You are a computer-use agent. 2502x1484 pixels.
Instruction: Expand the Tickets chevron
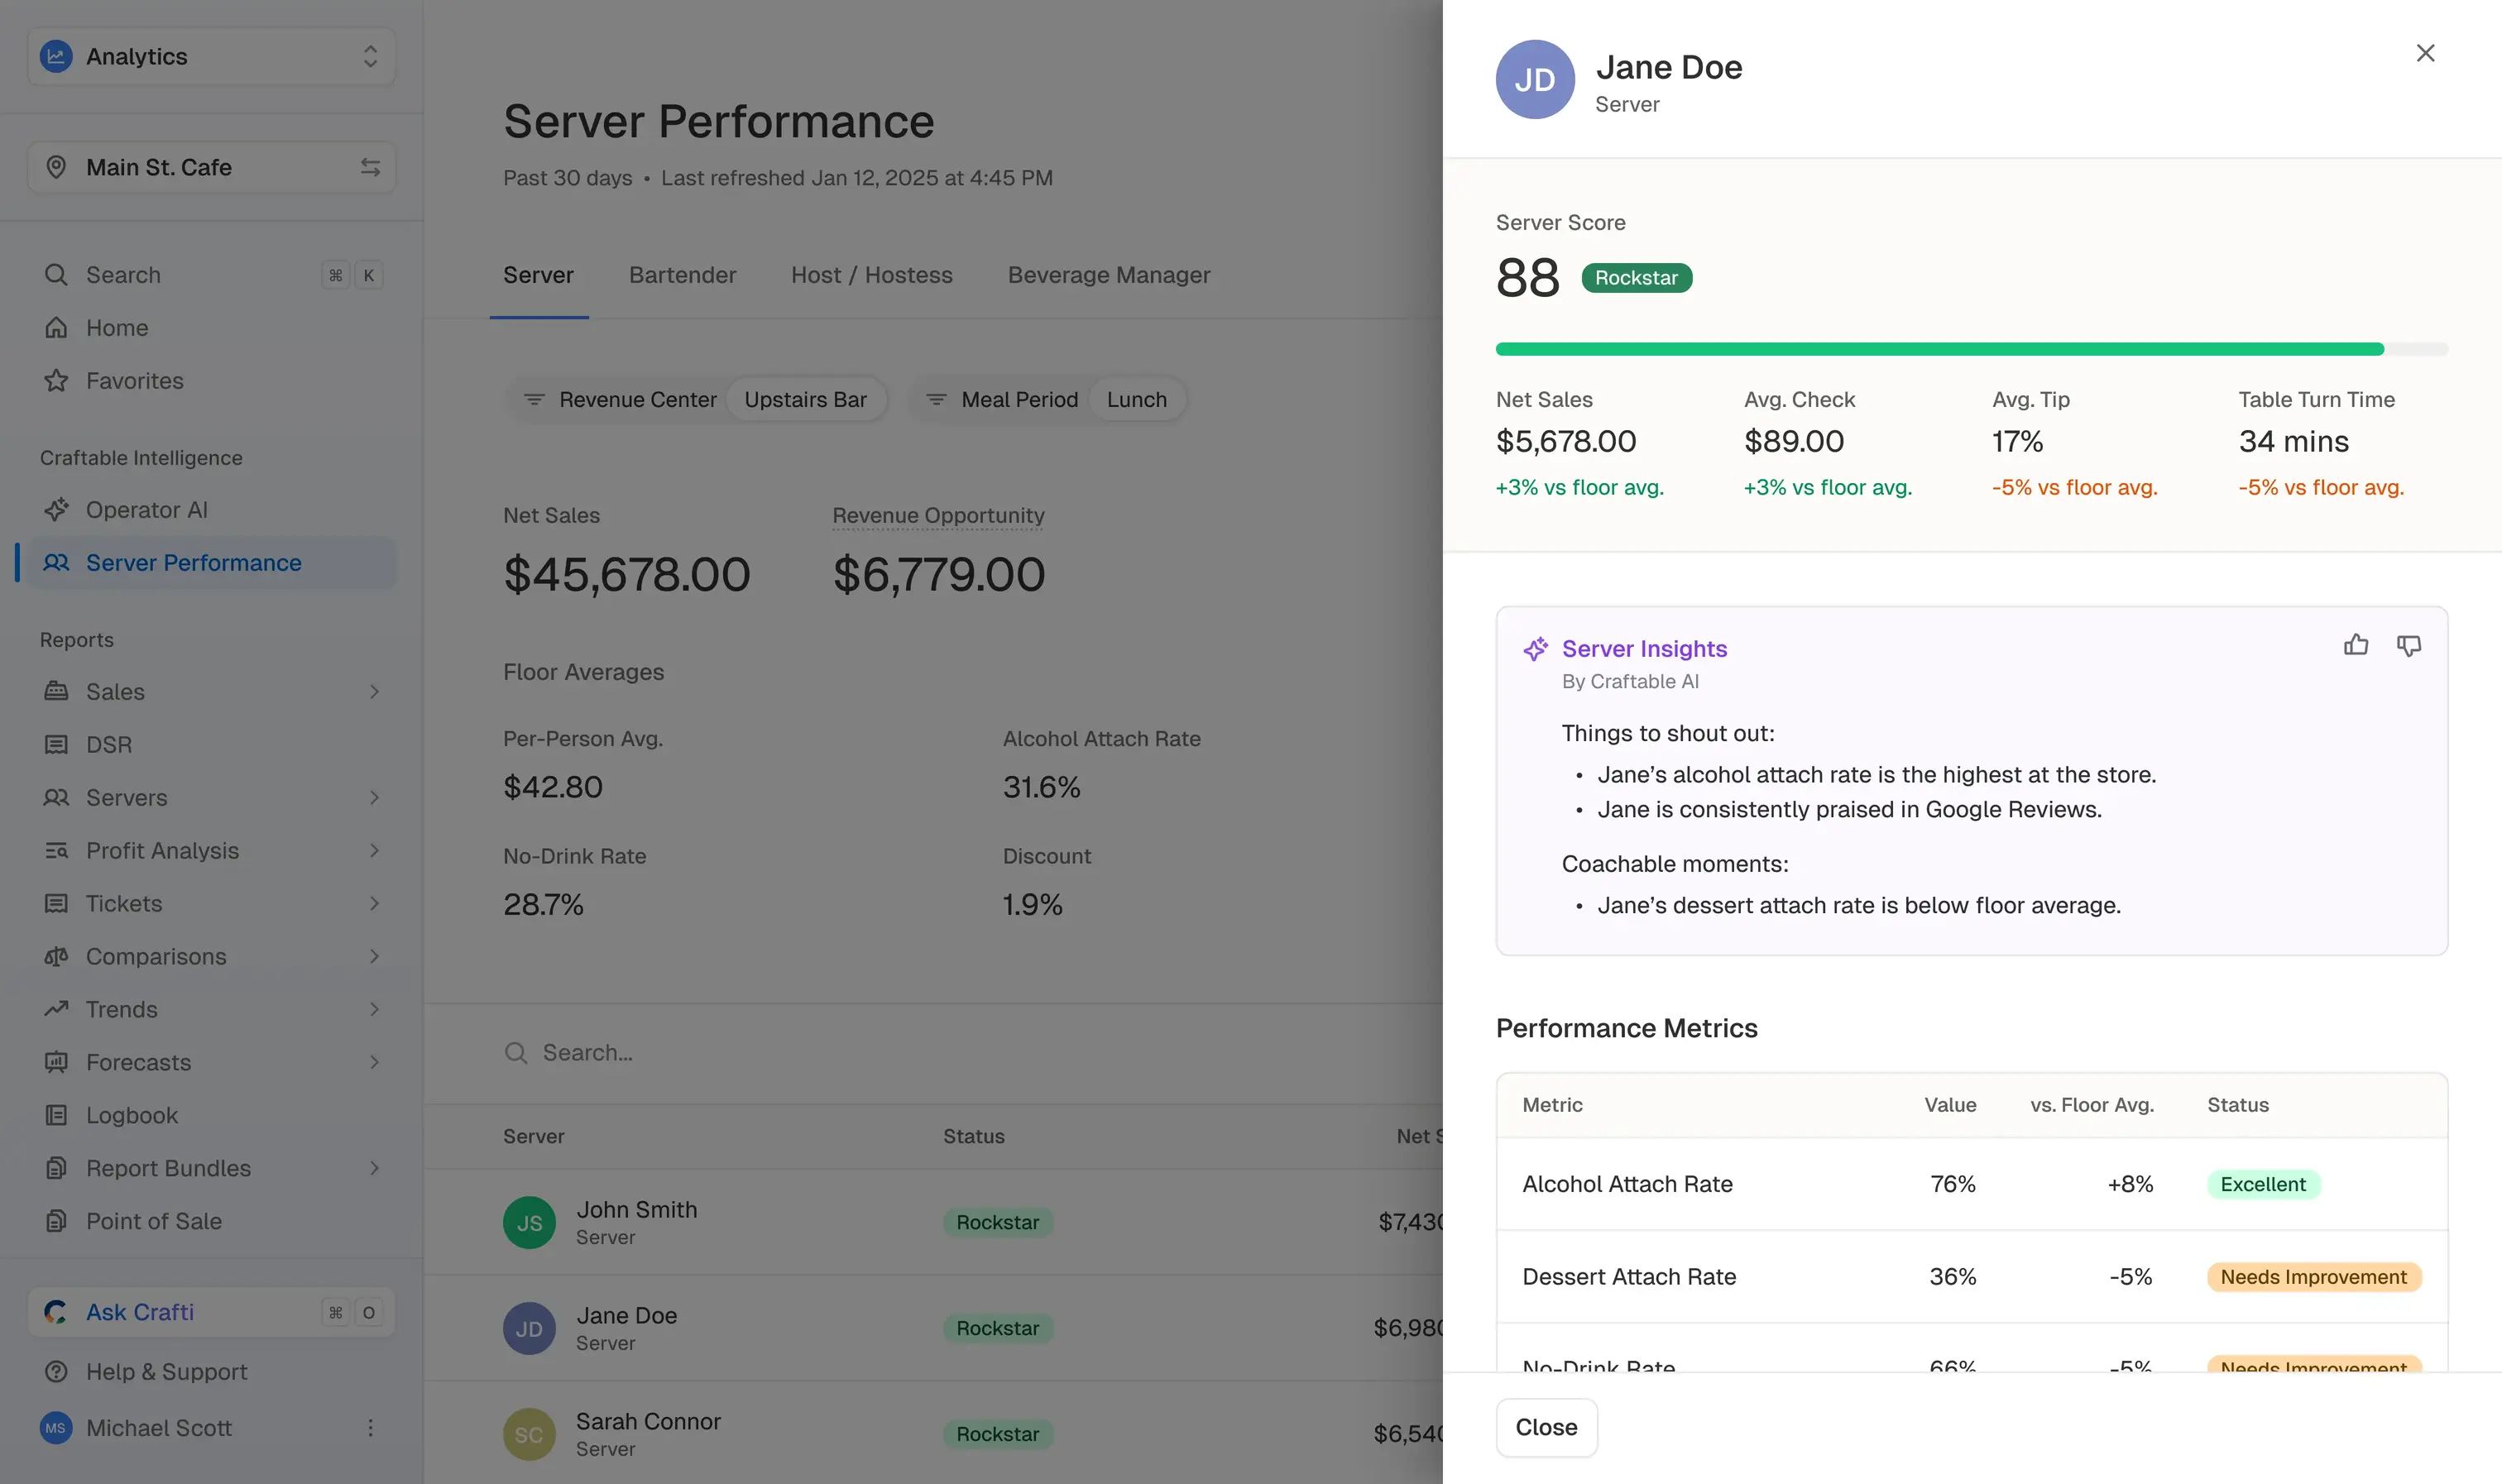pyautogui.click(x=374, y=904)
